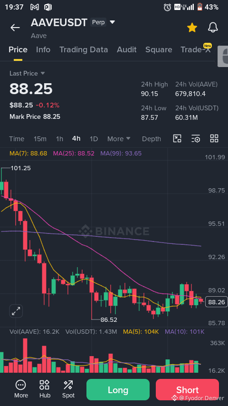Expand the More intervals dropdown
This screenshot has height=406, width=228.
(119, 139)
